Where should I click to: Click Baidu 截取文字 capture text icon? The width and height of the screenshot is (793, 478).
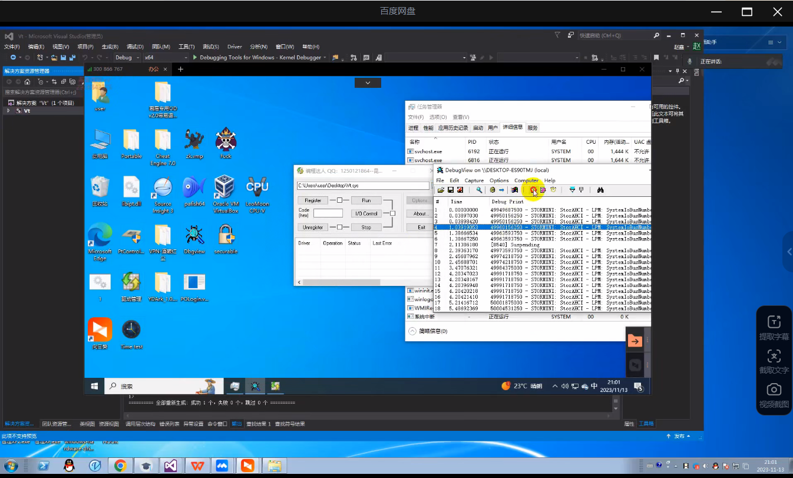point(774,362)
